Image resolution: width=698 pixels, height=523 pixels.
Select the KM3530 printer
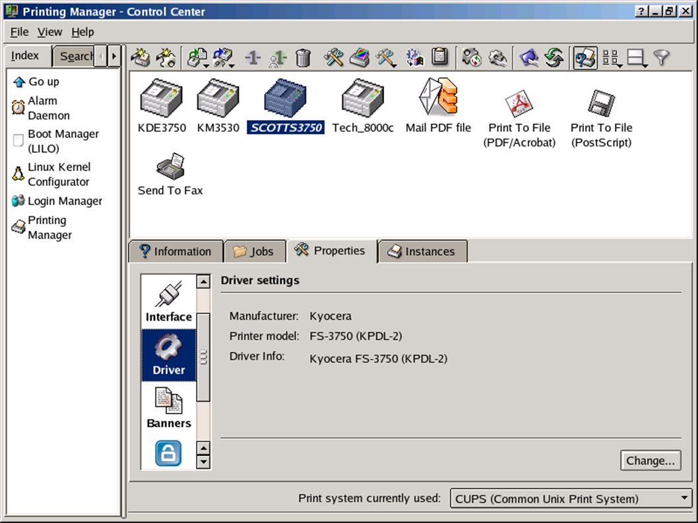(x=218, y=106)
